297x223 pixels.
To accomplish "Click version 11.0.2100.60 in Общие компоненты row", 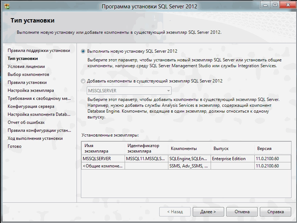I will tap(273, 166).
